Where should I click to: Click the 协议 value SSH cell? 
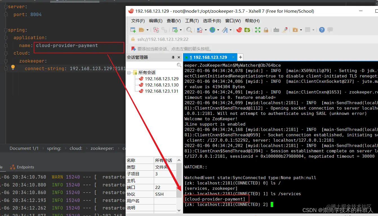[165, 194]
